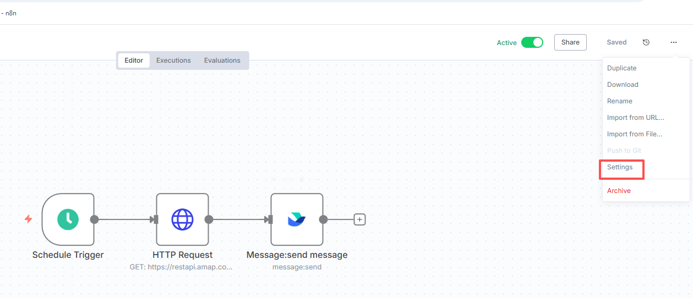
Task: Select the Editor tab
Action: pos(134,60)
